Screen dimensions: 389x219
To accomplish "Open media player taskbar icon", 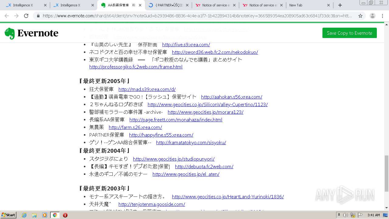I will click(45, 215).
